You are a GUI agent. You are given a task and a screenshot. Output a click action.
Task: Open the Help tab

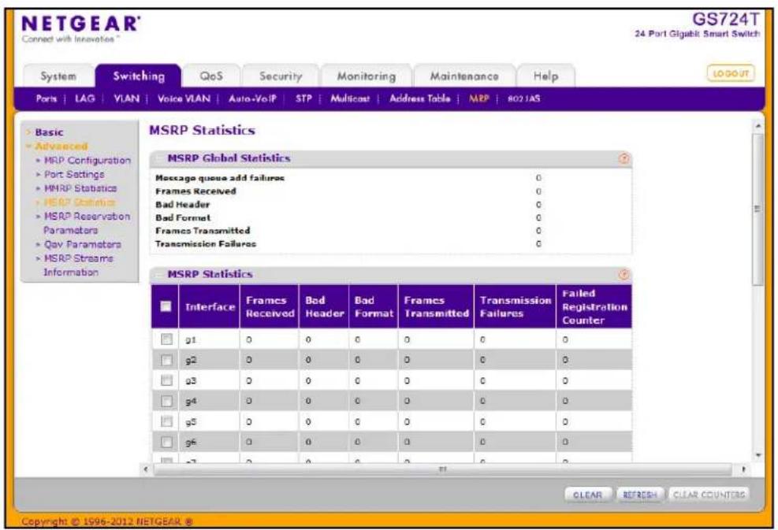[545, 76]
